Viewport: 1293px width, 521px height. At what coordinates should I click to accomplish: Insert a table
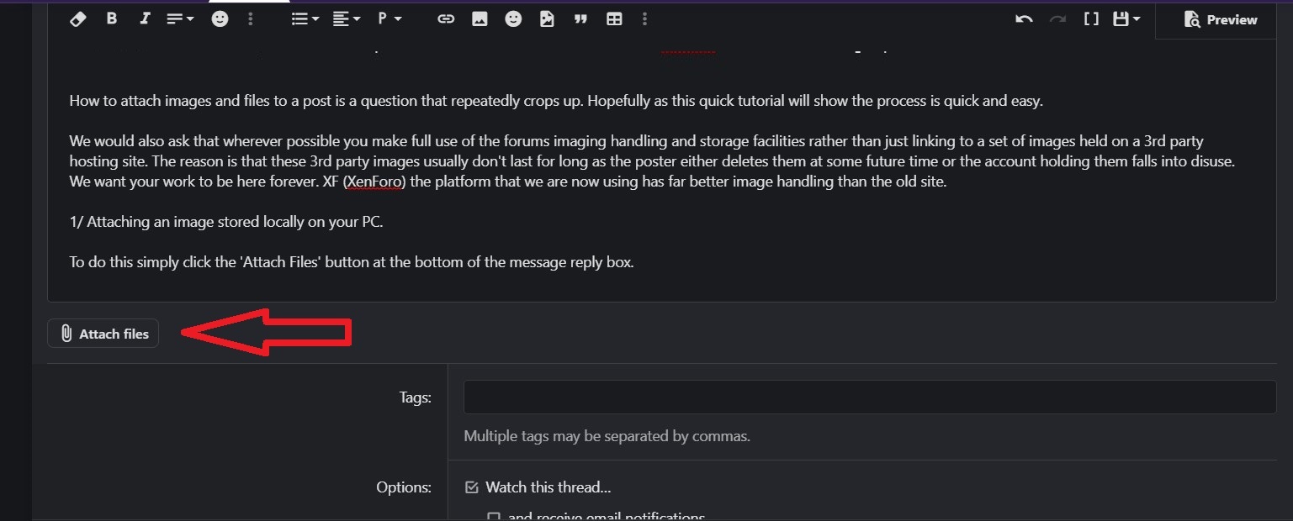click(614, 18)
